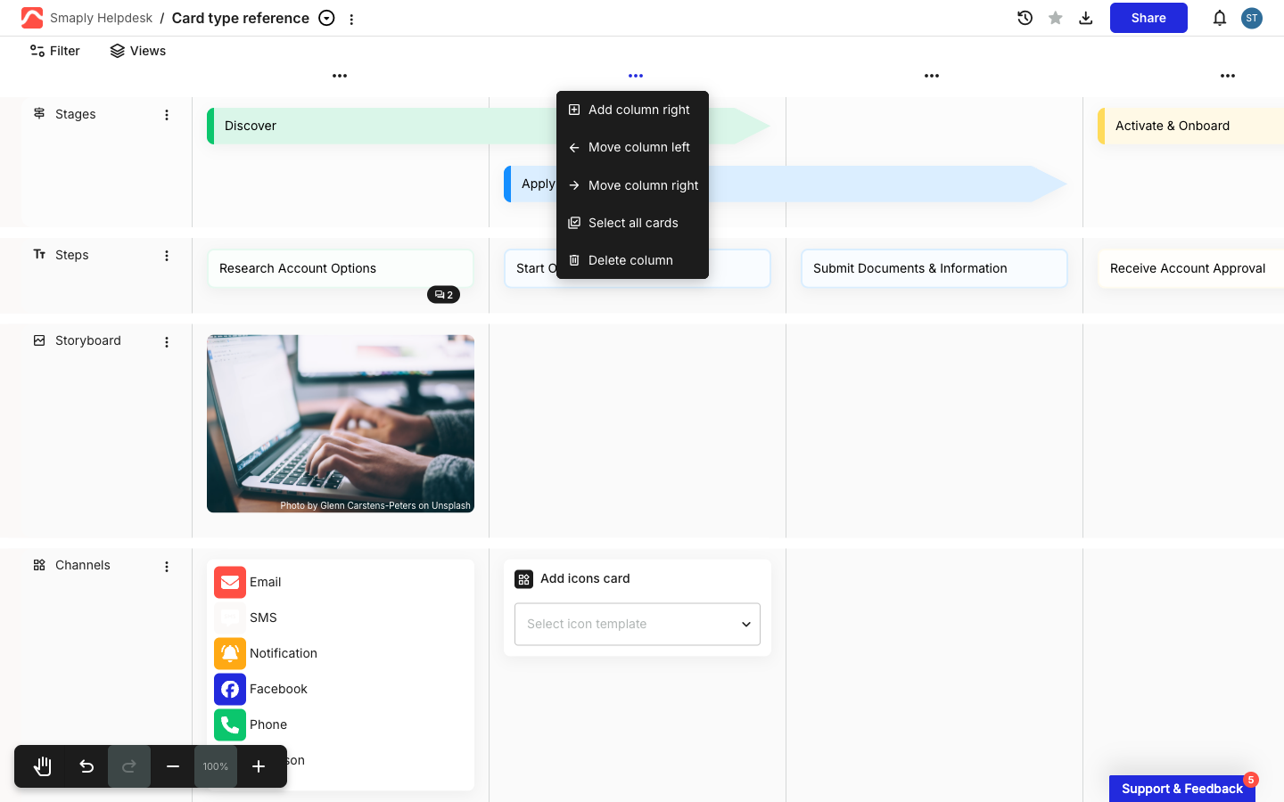This screenshot has width=1284, height=802.
Task: Choose Select all cards
Action: [x=633, y=223]
